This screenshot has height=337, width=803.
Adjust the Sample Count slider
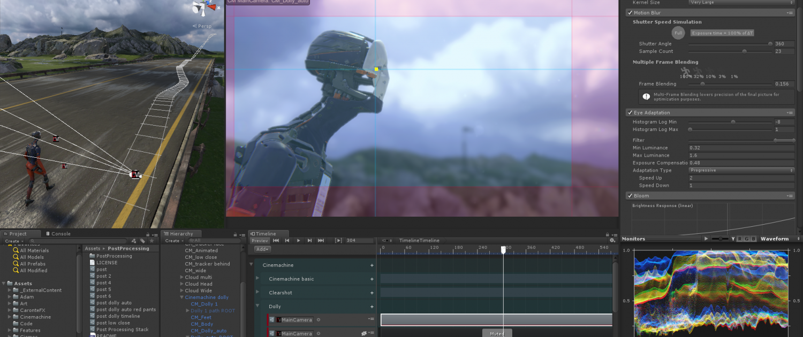pyautogui.click(x=730, y=51)
